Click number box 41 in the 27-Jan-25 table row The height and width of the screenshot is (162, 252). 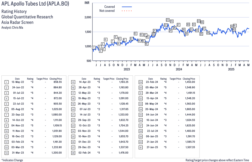(141, 147)
